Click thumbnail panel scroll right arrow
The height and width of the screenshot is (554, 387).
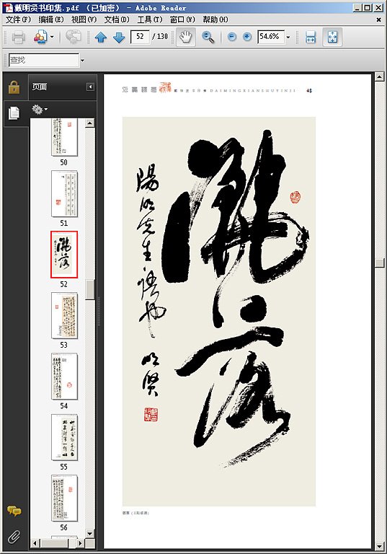81,543
